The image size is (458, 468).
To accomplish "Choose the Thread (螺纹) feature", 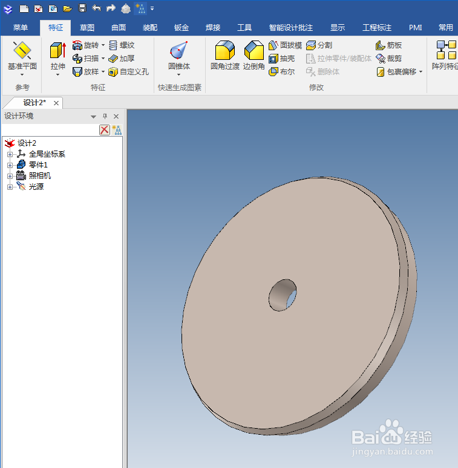I will point(121,45).
